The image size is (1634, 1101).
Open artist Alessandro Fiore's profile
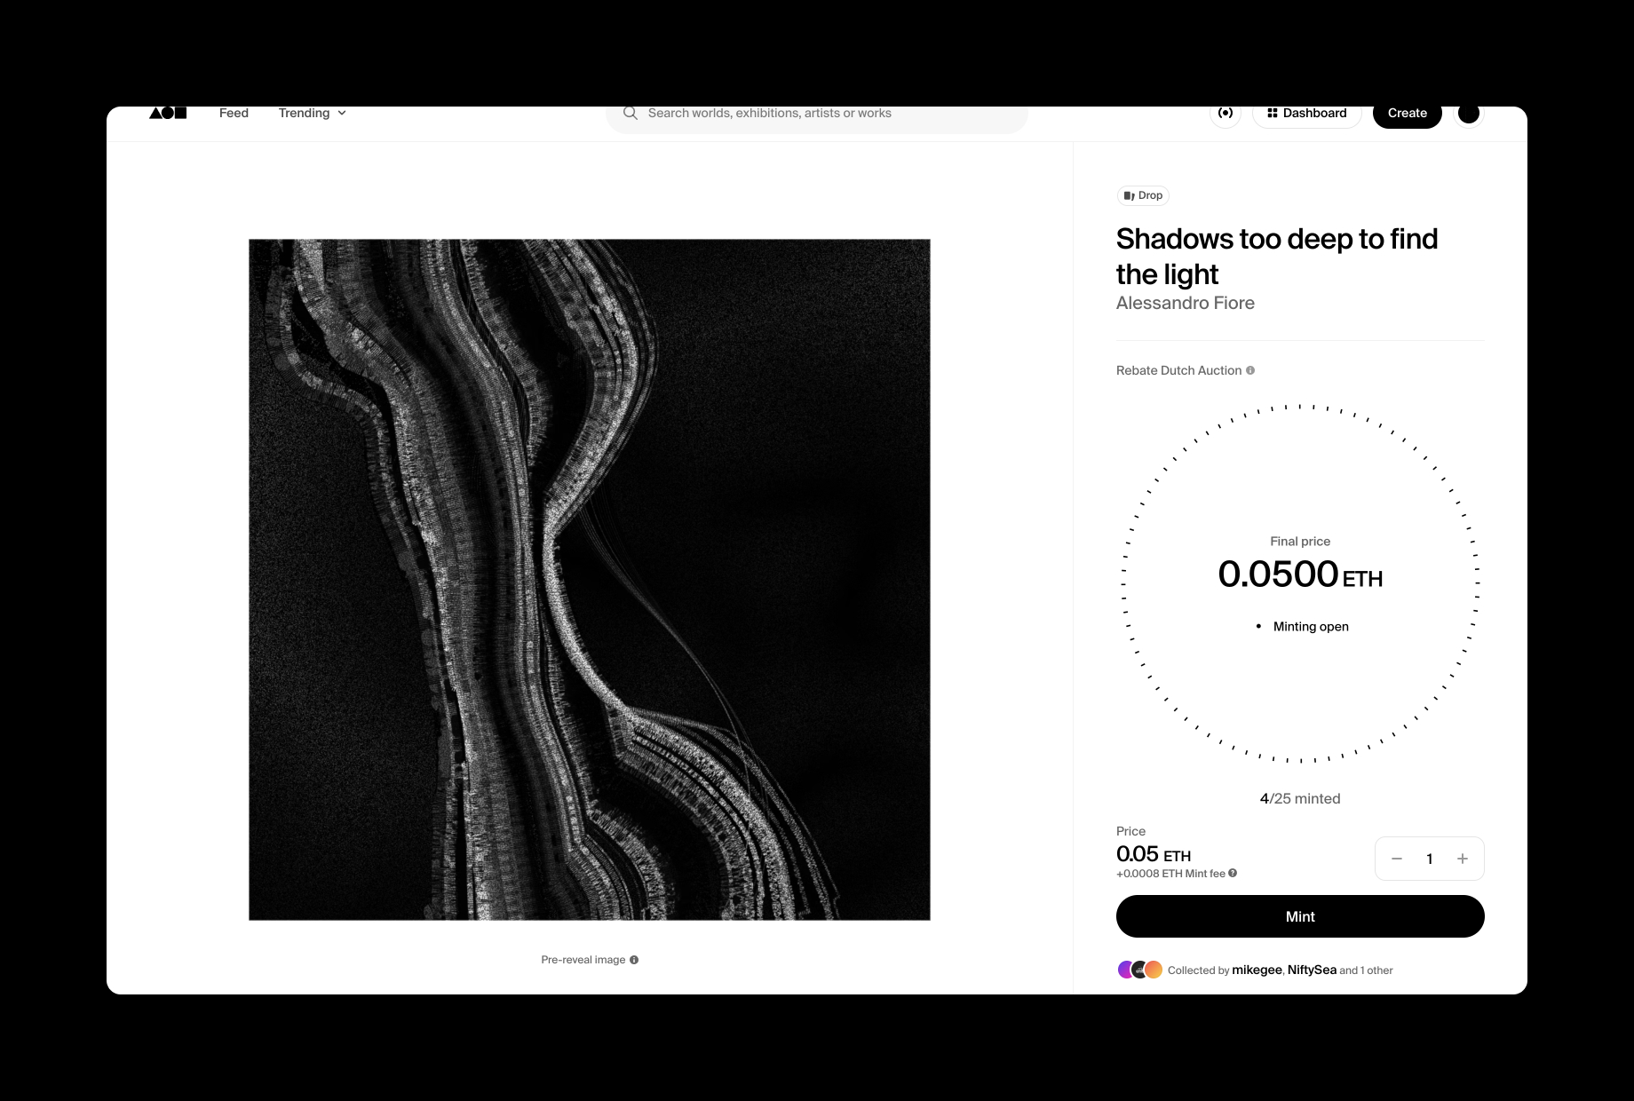click(x=1185, y=303)
